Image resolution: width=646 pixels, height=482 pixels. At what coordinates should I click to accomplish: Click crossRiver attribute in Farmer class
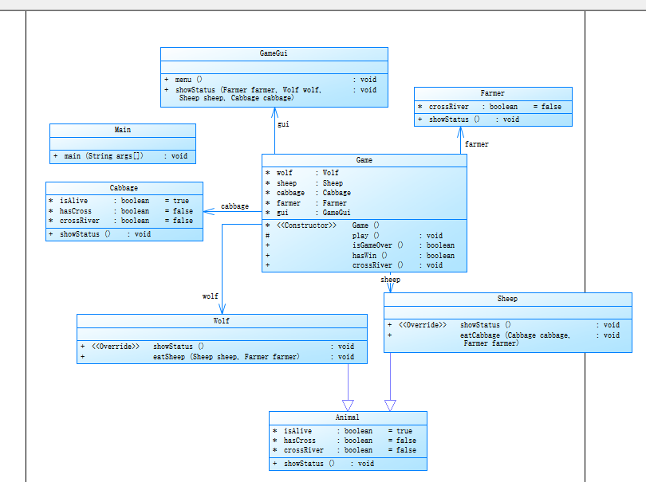coord(490,107)
